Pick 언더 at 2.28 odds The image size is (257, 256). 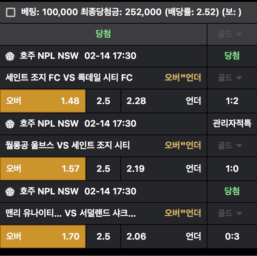click(x=164, y=101)
